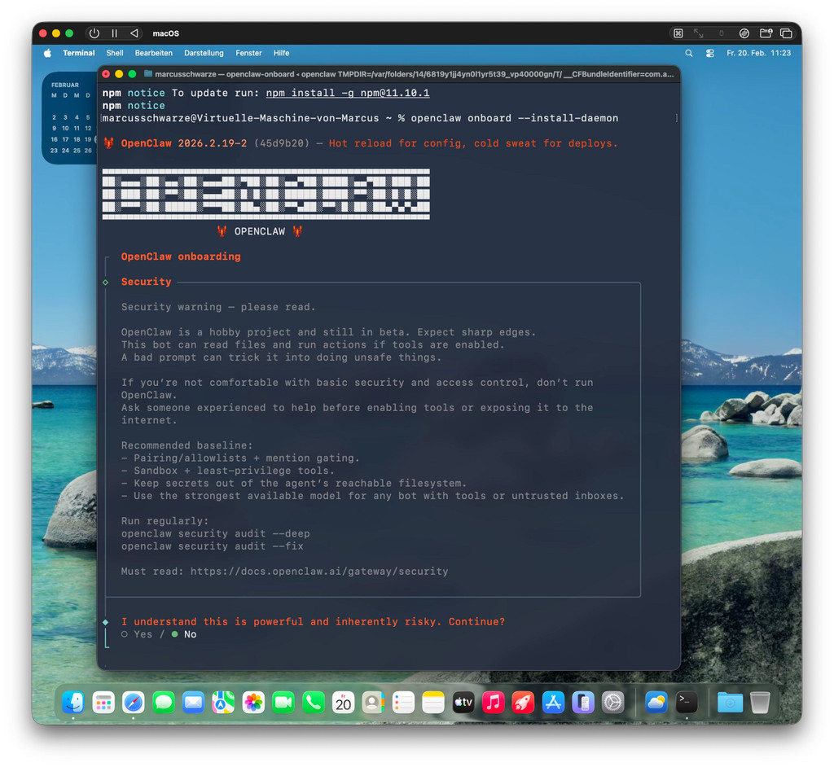Viewport: 834px width, 767px height.
Task: Open Spotlight search in menu bar
Action: pos(689,53)
